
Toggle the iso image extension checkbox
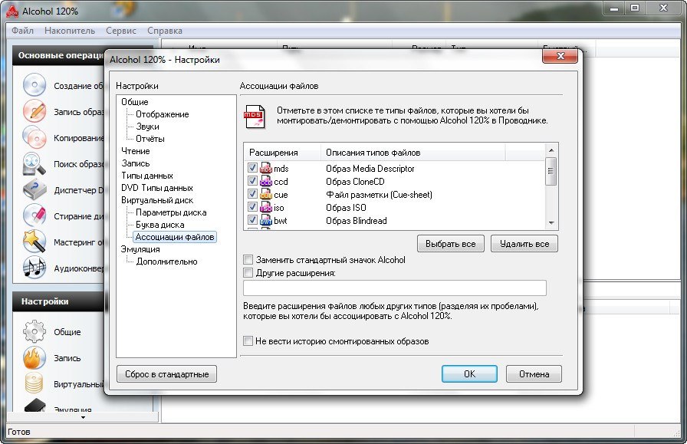252,207
